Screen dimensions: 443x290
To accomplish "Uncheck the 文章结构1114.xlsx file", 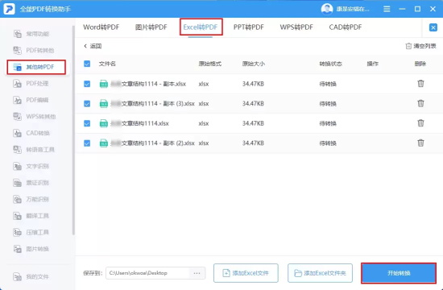I will 87,123.
